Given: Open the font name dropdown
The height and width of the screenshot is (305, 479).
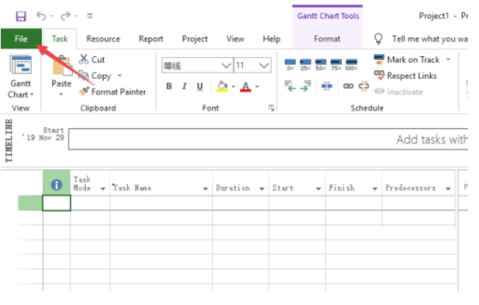Looking at the screenshot, I should pyautogui.click(x=226, y=66).
